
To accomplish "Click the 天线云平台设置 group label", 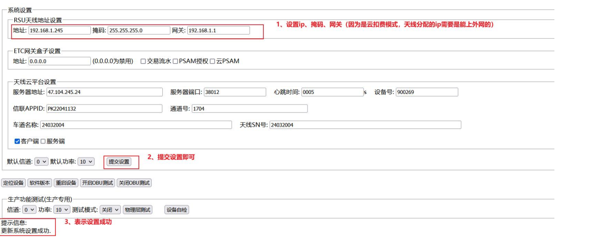I will pyautogui.click(x=35, y=82).
